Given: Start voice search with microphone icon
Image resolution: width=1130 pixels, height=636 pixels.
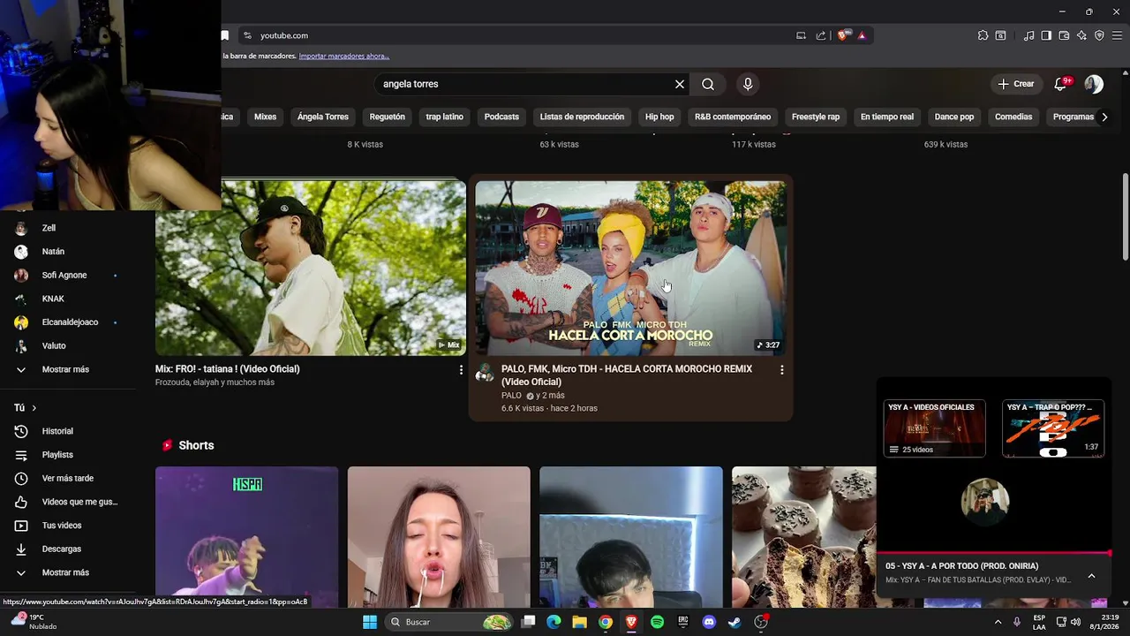Looking at the screenshot, I should tap(748, 84).
